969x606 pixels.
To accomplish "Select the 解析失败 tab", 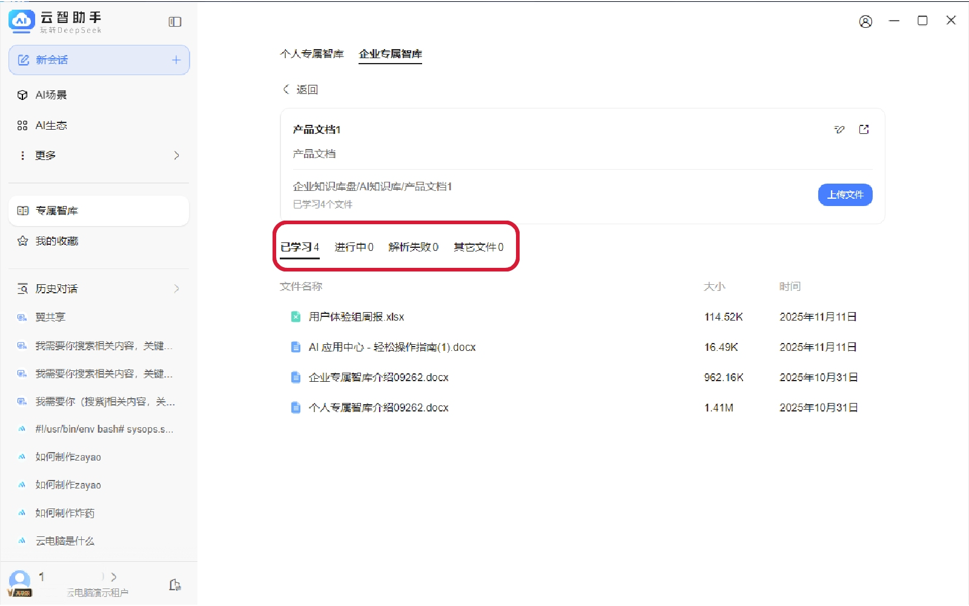I will click(x=413, y=247).
